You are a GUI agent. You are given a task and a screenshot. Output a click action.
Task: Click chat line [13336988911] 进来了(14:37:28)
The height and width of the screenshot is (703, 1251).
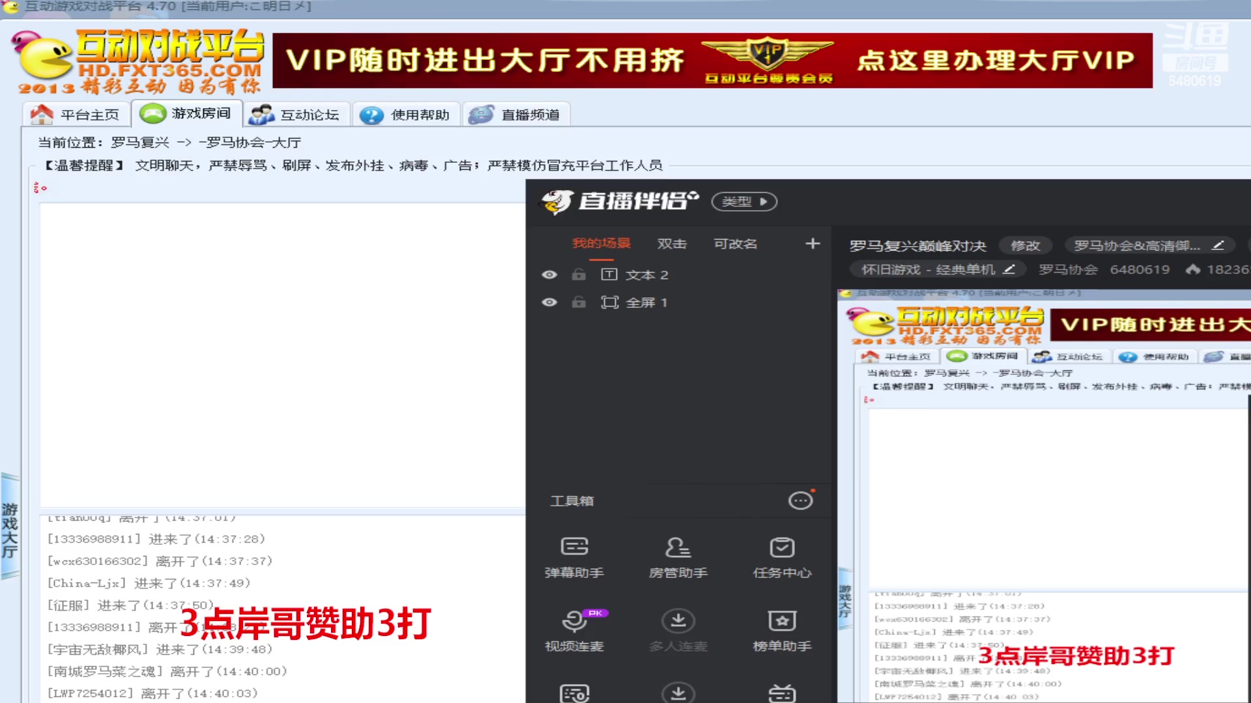tap(156, 539)
